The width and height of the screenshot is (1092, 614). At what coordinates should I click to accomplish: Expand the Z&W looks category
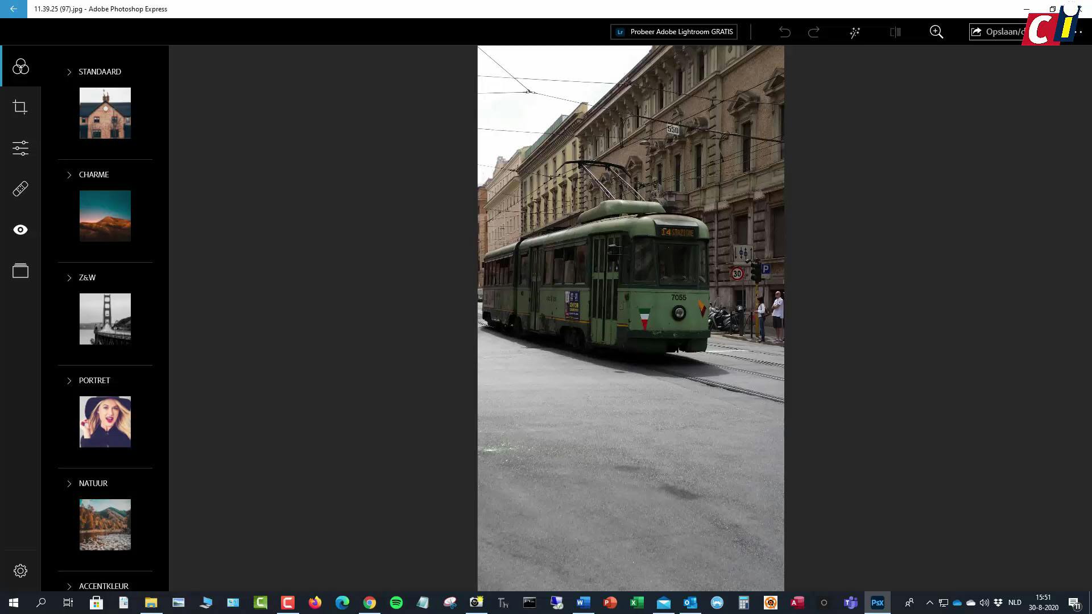click(x=69, y=278)
